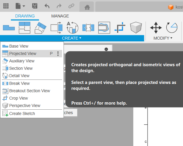183x146 pixels.
Task: Open Projected View three-dot options
Action: coord(58,53)
